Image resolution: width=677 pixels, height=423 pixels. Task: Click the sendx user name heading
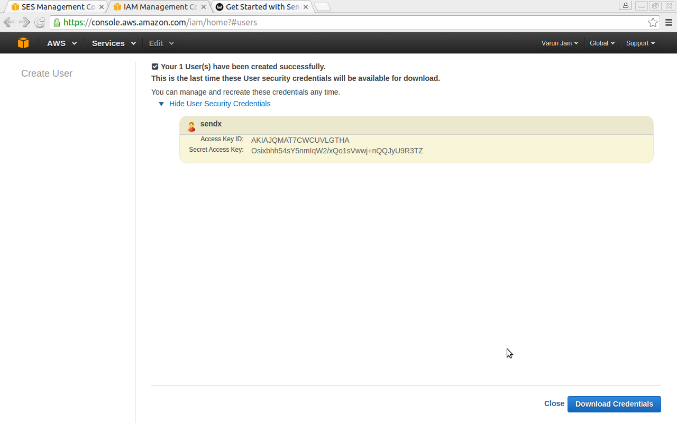click(x=211, y=124)
